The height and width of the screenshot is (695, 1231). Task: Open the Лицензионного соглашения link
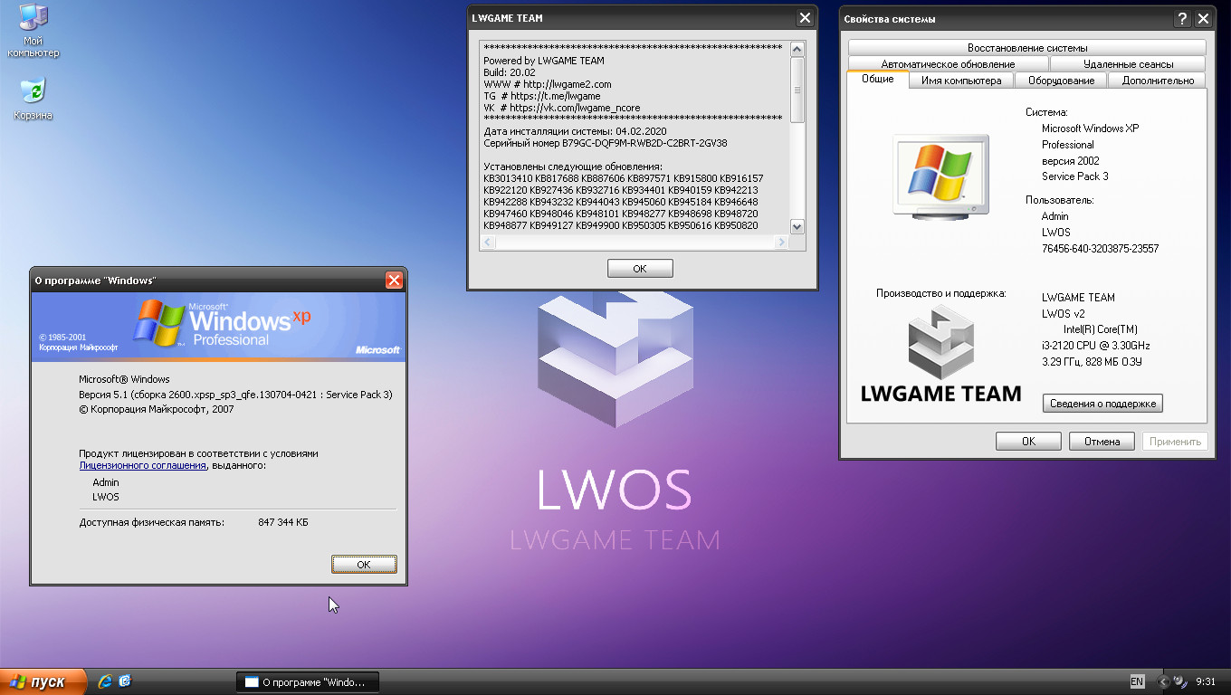[143, 465]
